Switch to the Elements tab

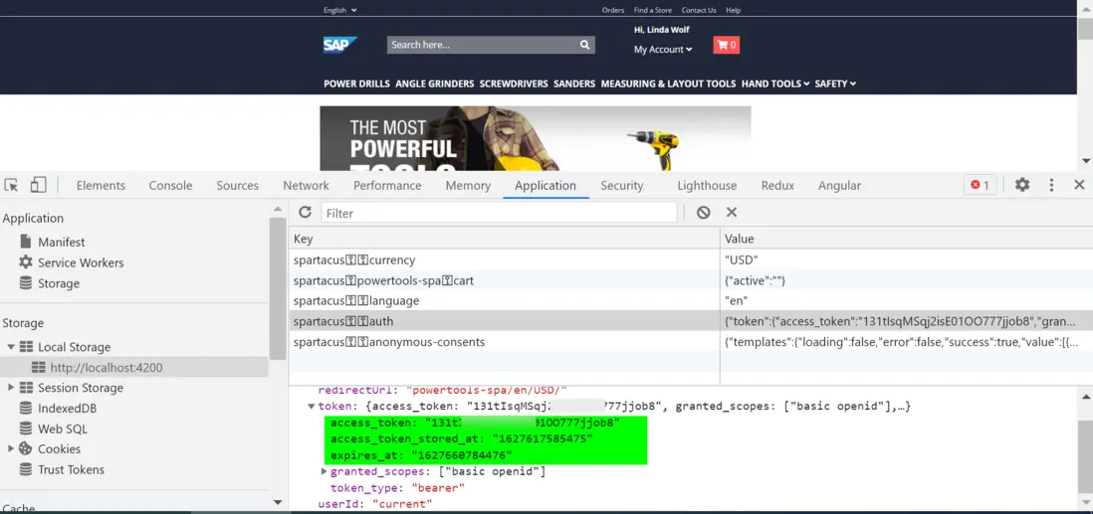102,185
